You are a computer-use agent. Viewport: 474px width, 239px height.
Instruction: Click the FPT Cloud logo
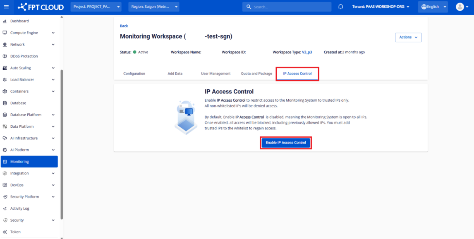(40, 6)
